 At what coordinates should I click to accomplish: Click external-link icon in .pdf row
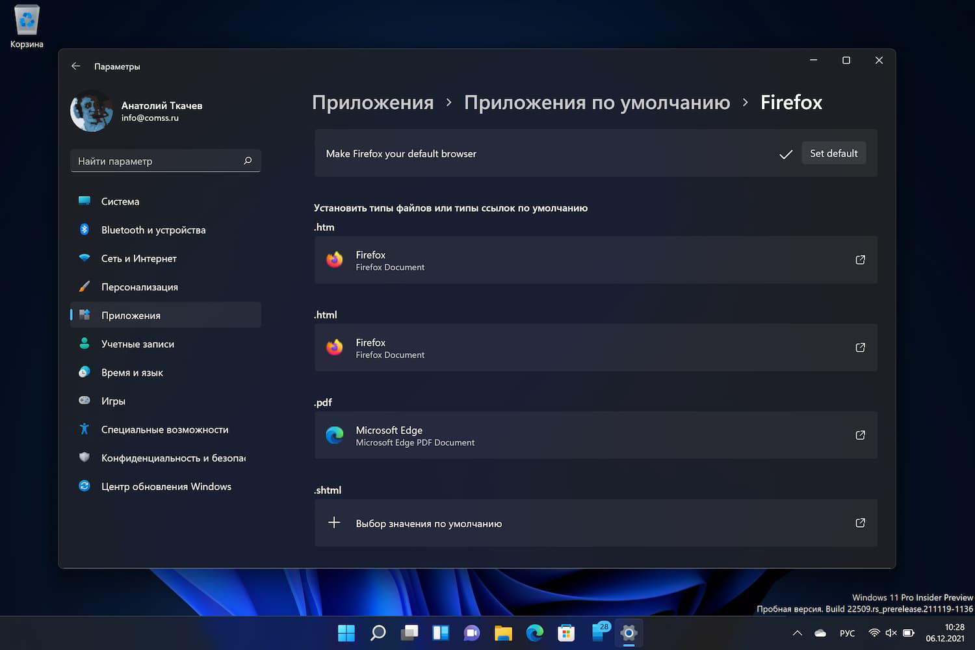[x=860, y=435]
